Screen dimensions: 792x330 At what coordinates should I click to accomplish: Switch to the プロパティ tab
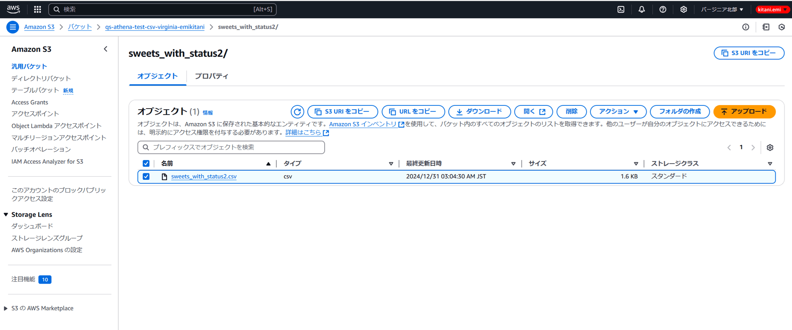[x=211, y=76]
